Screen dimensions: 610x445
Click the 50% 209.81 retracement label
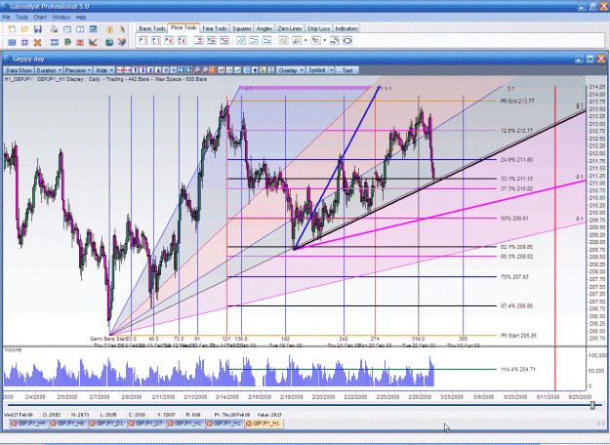point(514,219)
